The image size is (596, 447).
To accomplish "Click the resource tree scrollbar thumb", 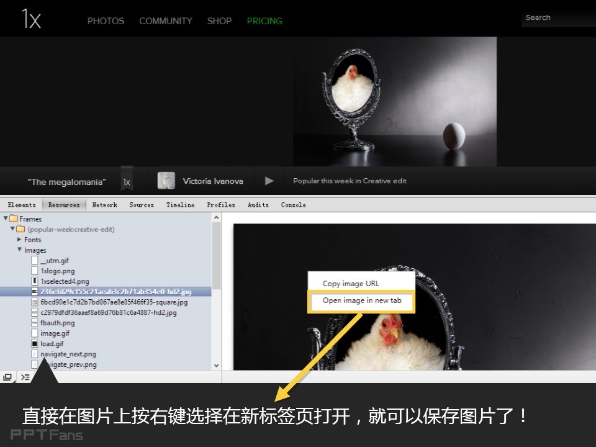I will pos(216,255).
